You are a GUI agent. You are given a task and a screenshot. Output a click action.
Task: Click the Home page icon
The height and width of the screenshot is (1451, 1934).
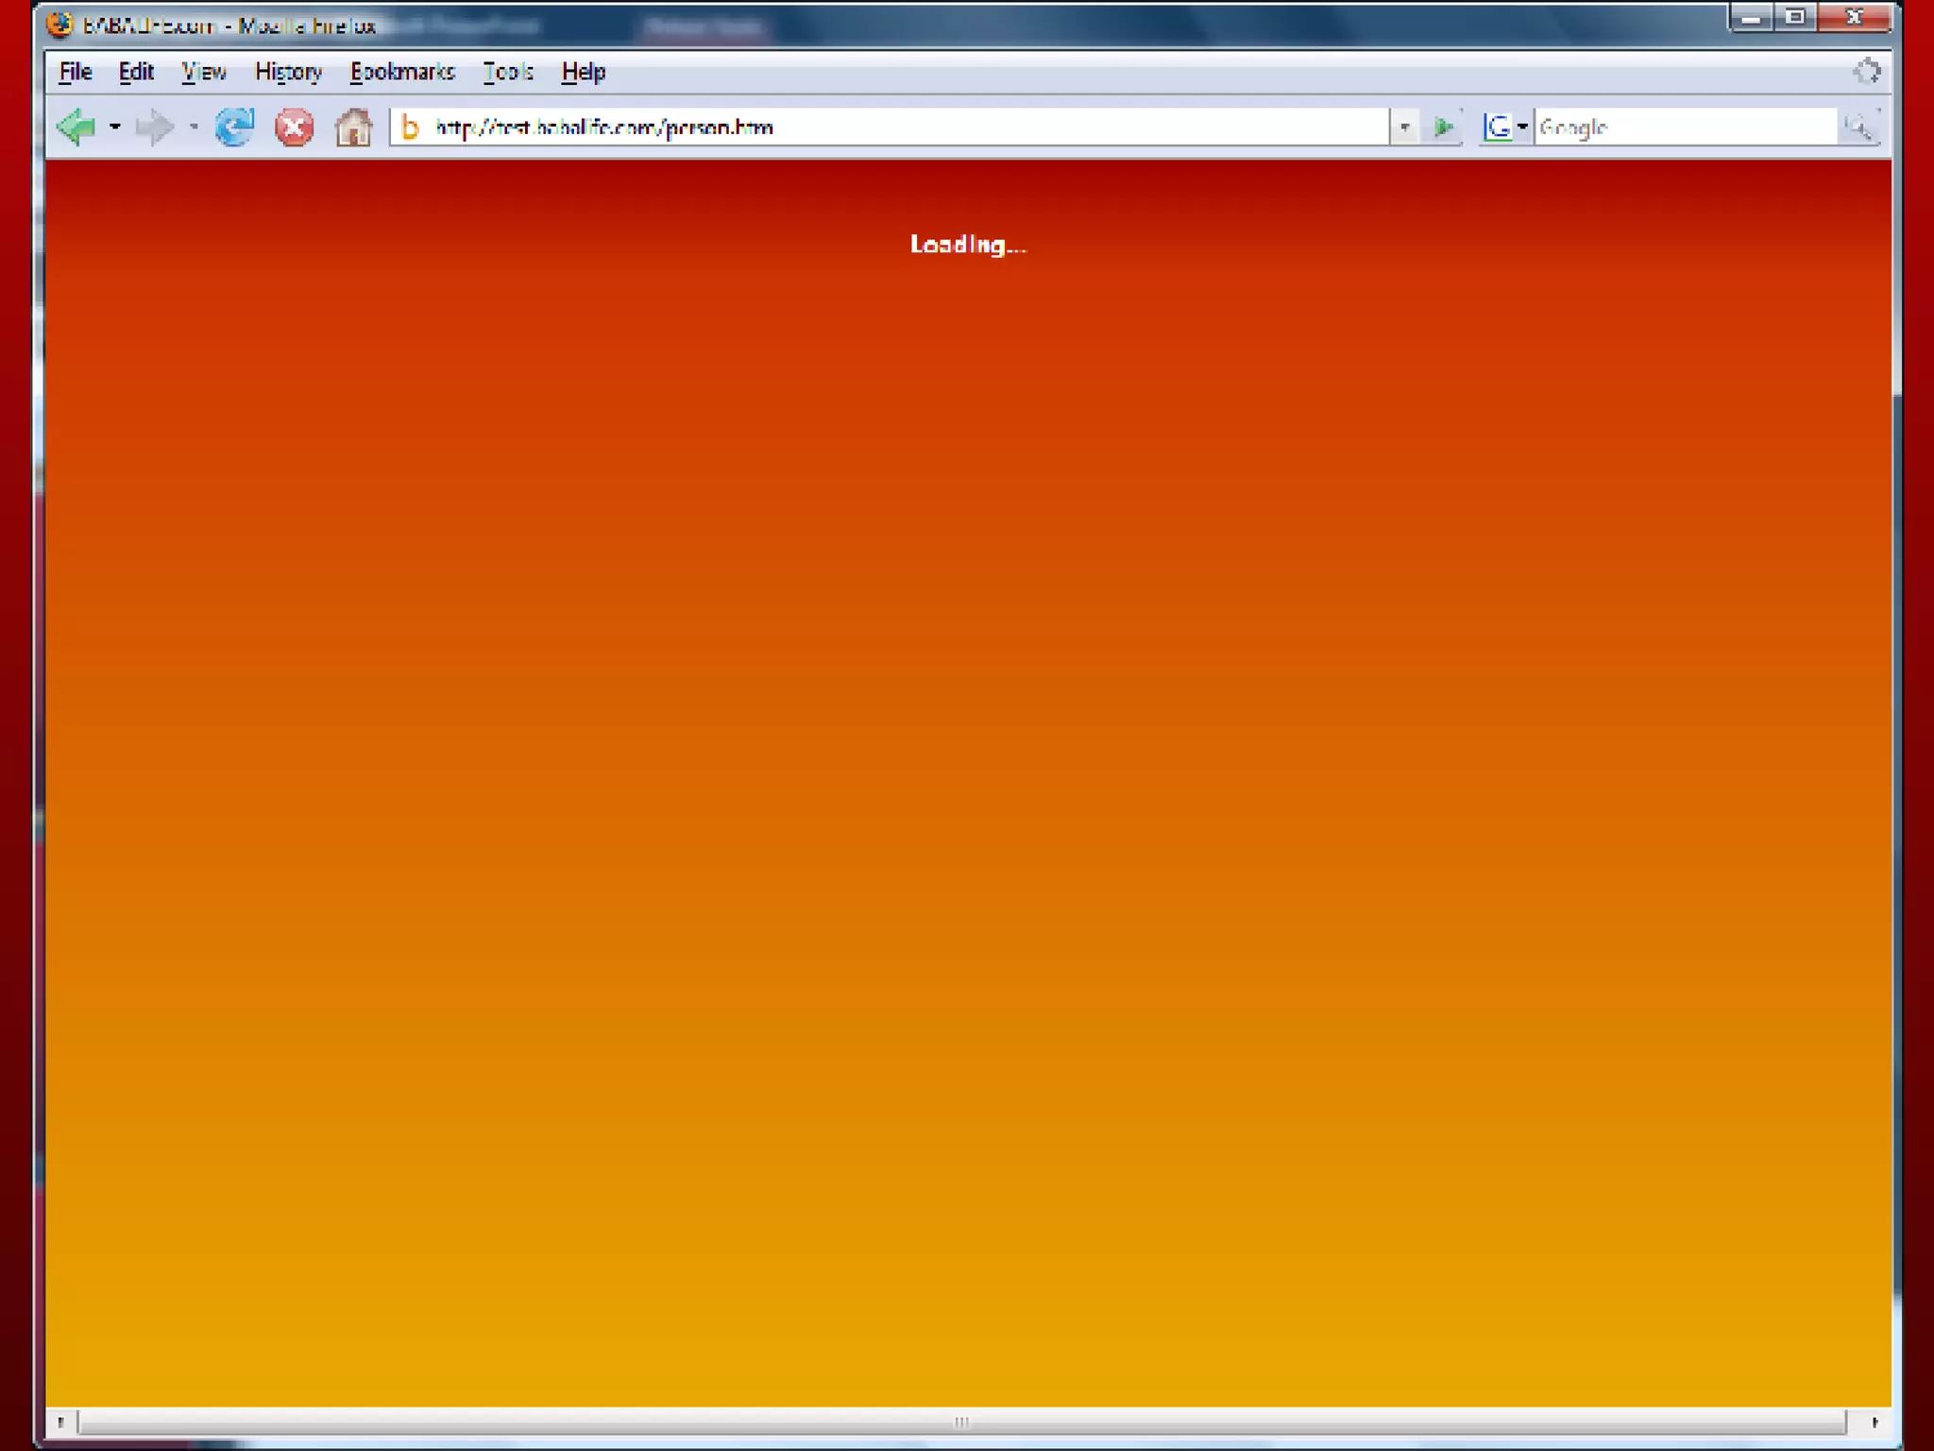click(x=354, y=127)
